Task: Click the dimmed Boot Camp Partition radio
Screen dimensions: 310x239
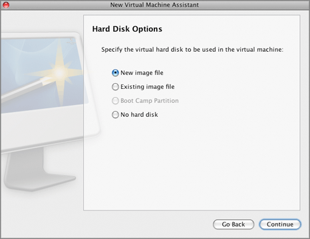Action: tap(115, 101)
